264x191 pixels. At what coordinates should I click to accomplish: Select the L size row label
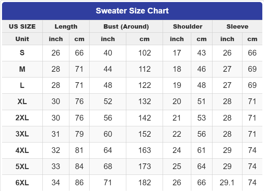pyautogui.click(x=22, y=85)
